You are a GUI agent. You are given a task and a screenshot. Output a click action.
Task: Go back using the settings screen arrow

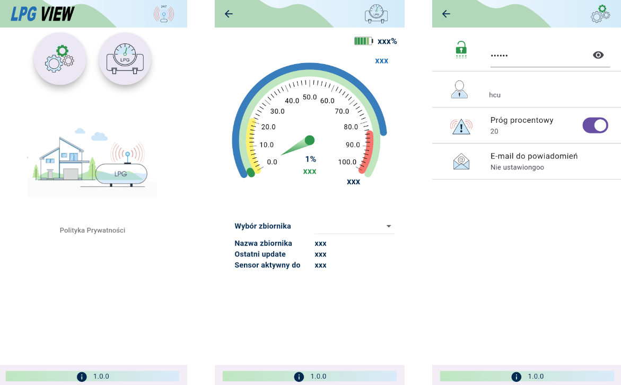tap(446, 14)
